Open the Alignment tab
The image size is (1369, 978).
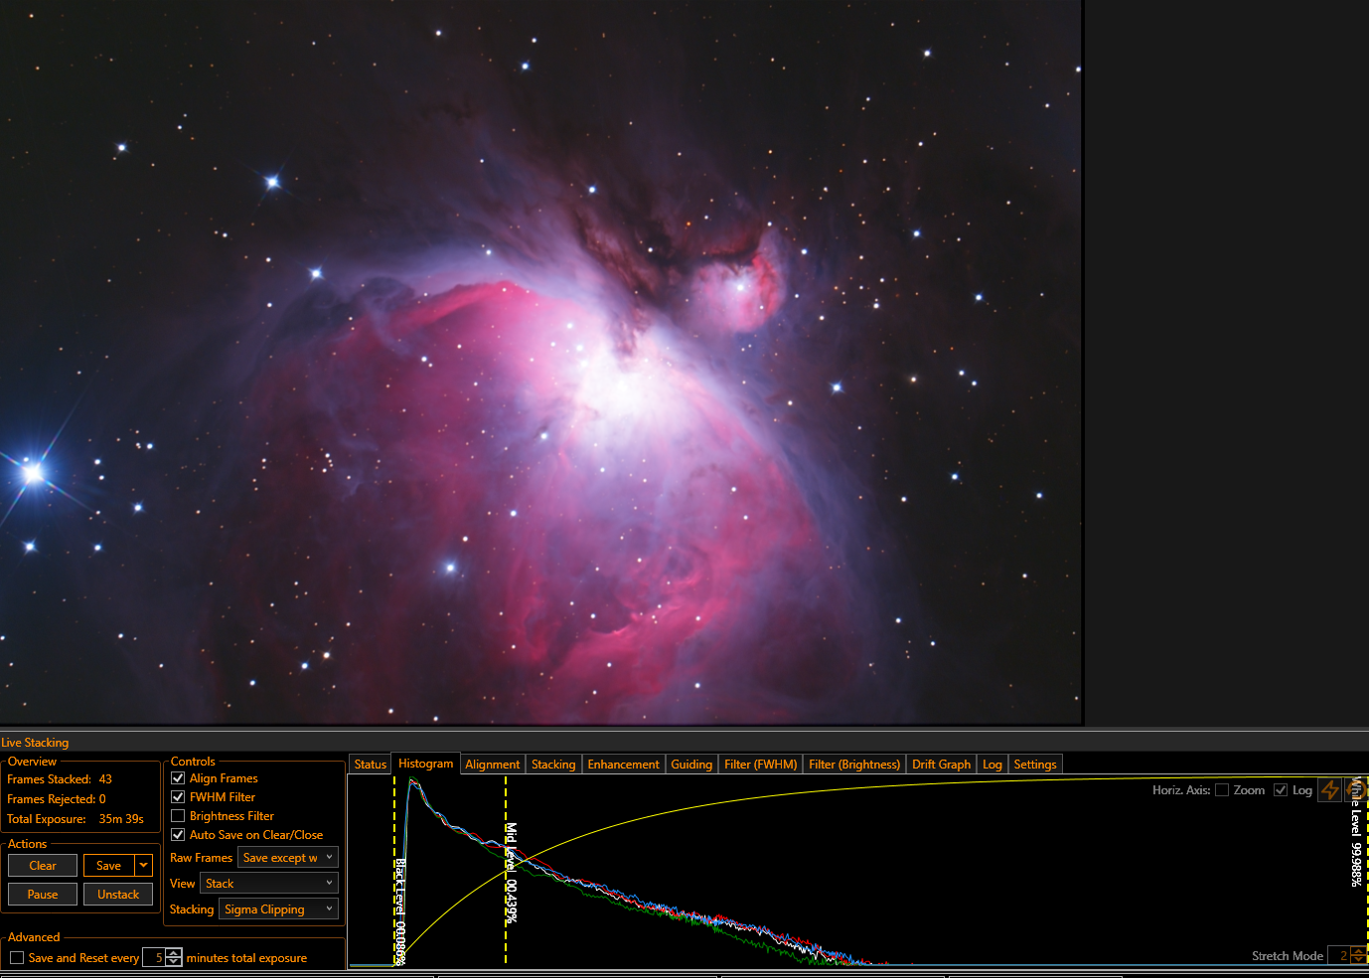(492, 765)
